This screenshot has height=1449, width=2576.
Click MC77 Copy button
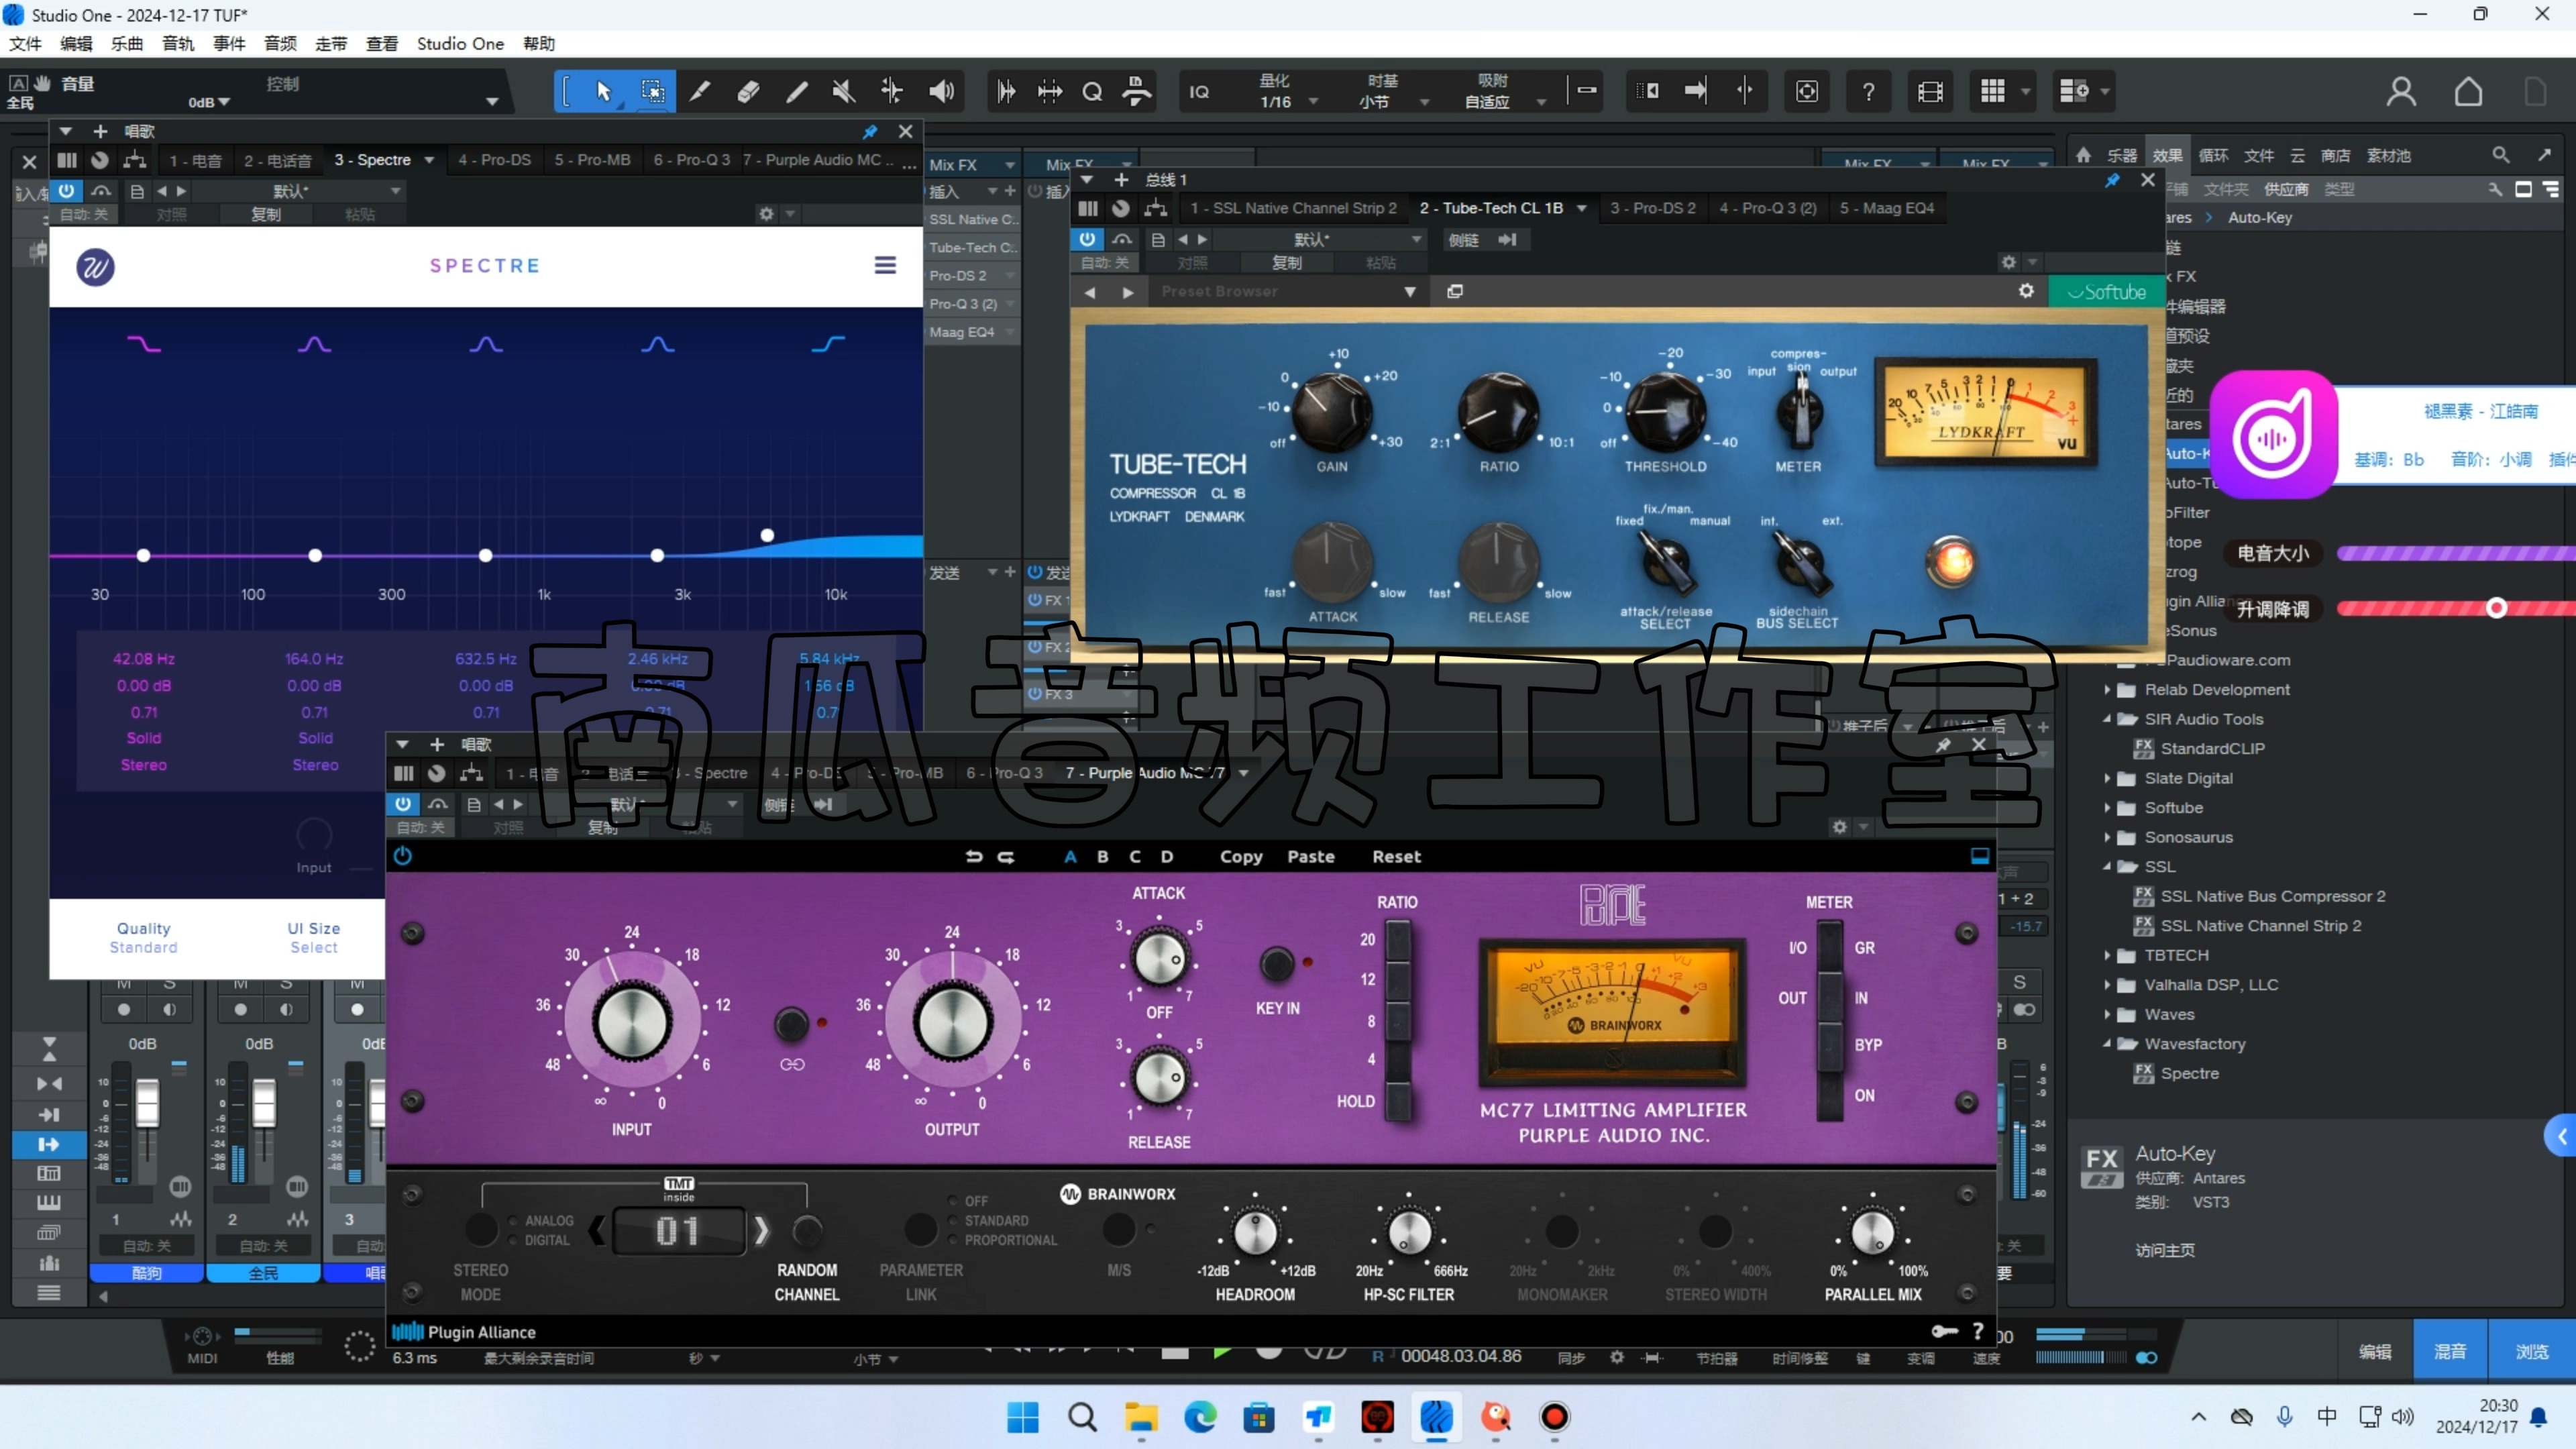tap(1241, 856)
